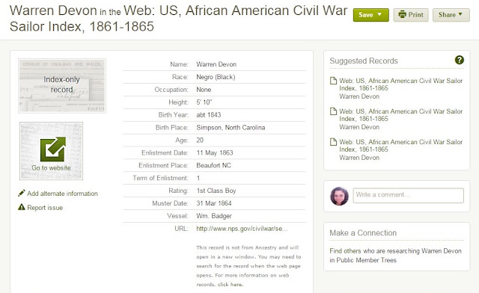Click the green Go to website arrow icon

53,149
